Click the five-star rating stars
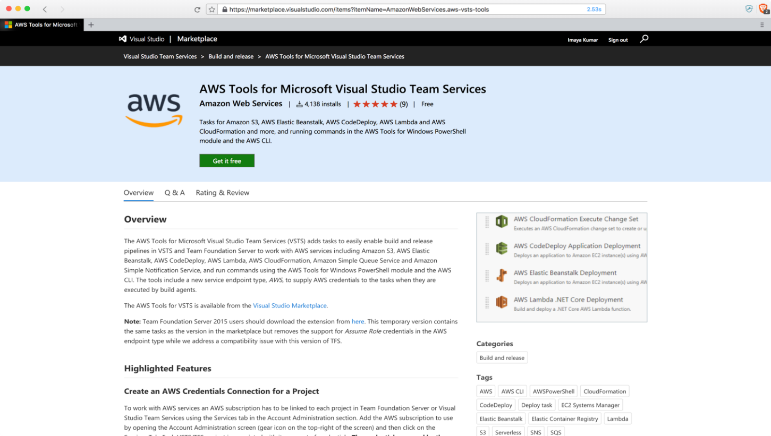Image resolution: width=771 pixels, height=436 pixels. coord(375,104)
